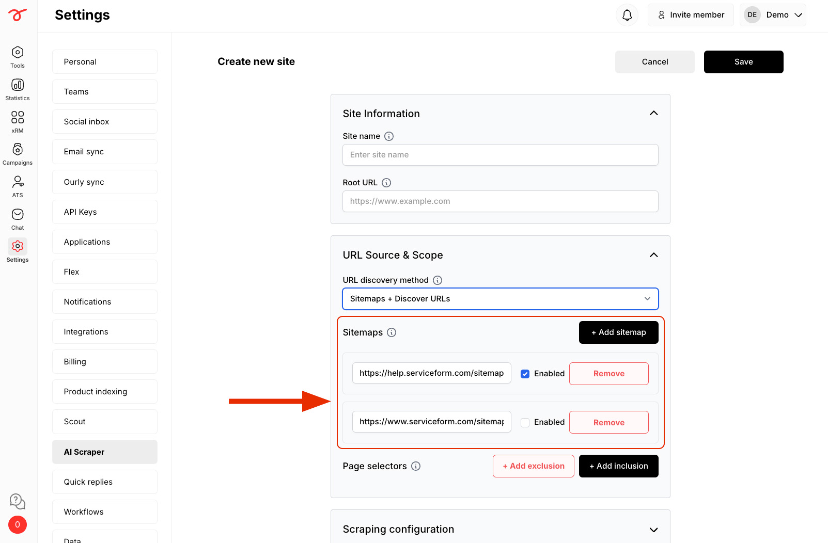Open the URL discovery method dropdown
828x543 pixels.
click(501, 299)
